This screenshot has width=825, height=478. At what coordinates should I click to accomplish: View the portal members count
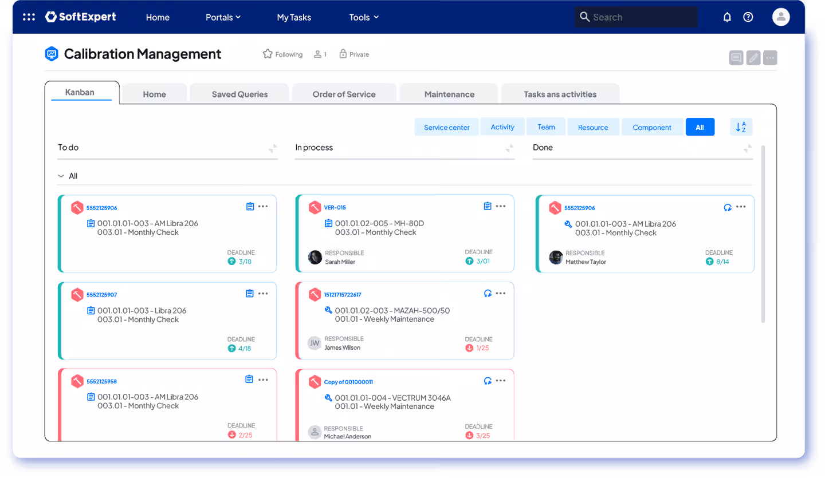(320, 54)
